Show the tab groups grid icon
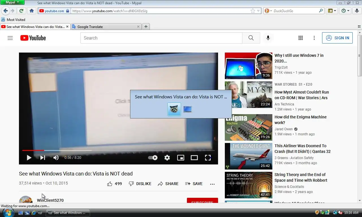Screen dimensions: 362x217 pyautogui.click(x=359, y=27)
